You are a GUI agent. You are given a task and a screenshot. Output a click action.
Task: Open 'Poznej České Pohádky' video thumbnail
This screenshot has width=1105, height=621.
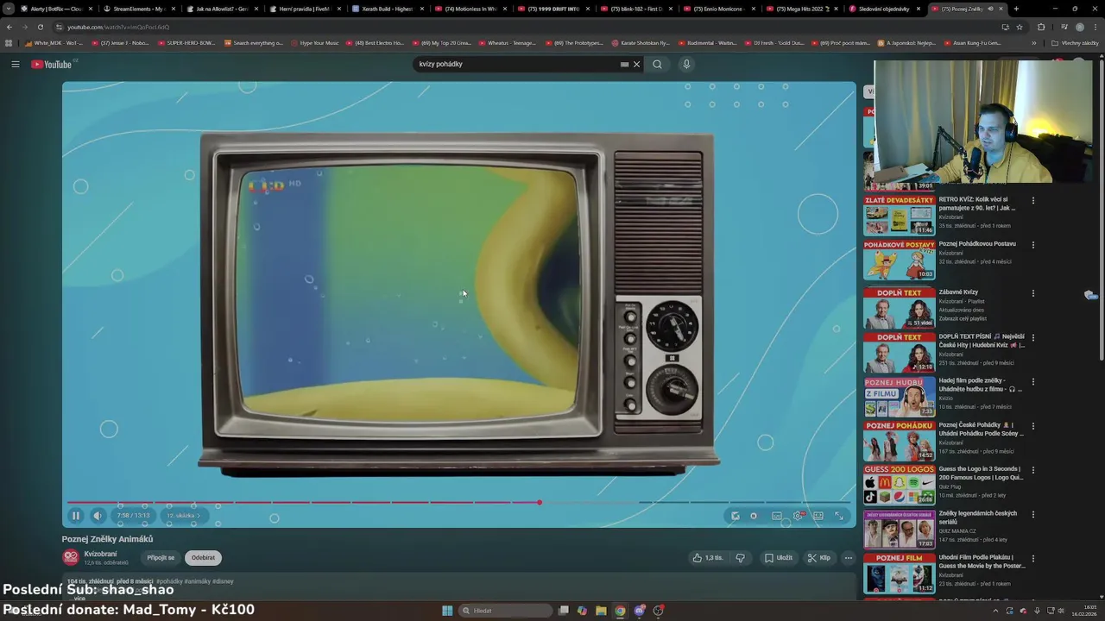tap(900, 441)
